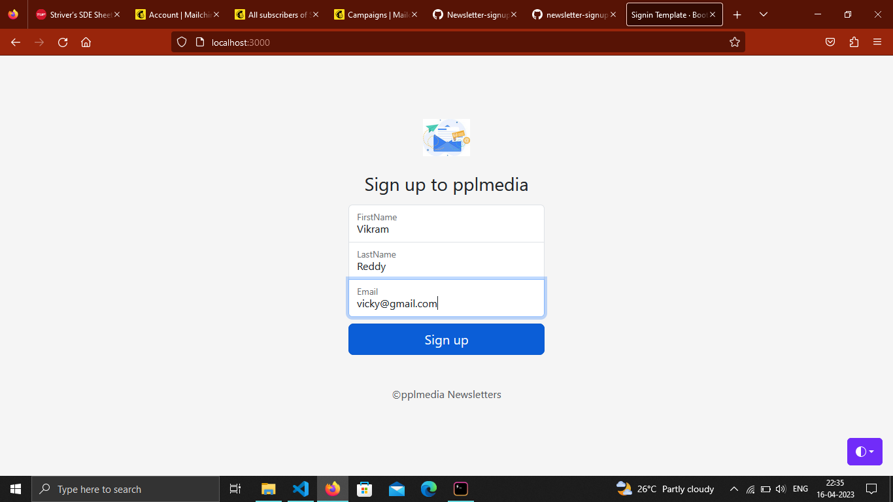Open the browser extensions panel

click(x=854, y=42)
